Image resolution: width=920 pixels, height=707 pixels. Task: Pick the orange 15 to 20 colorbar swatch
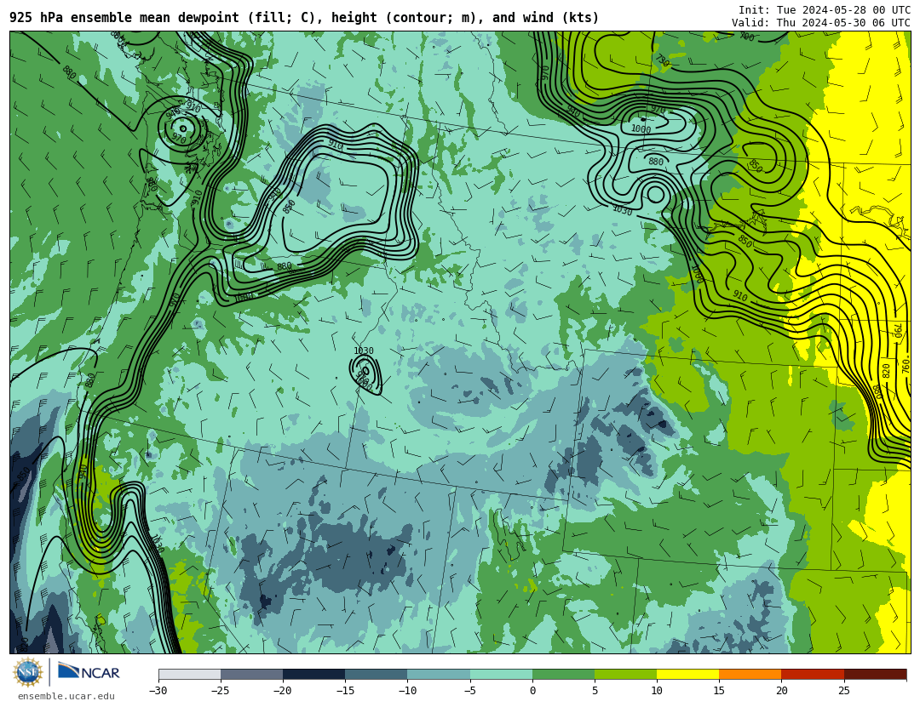tap(750, 675)
